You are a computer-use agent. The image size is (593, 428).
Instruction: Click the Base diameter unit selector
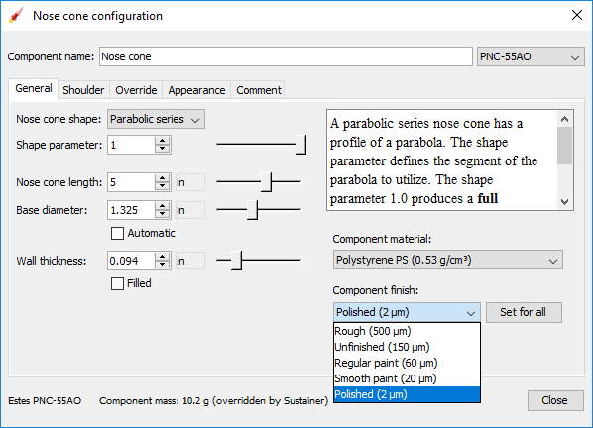(x=190, y=210)
